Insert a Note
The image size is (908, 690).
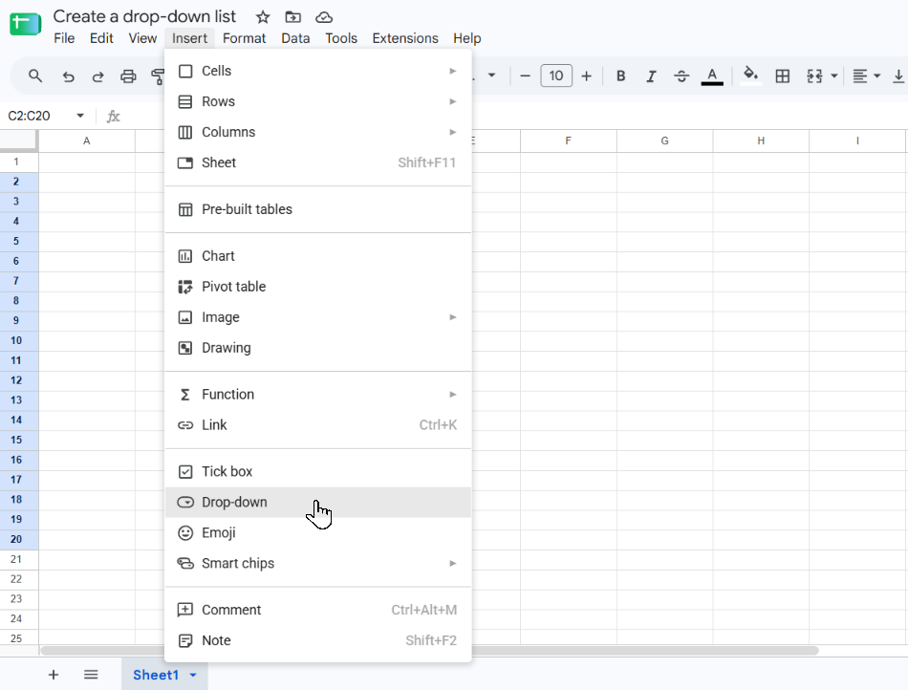[x=318, y=640]
